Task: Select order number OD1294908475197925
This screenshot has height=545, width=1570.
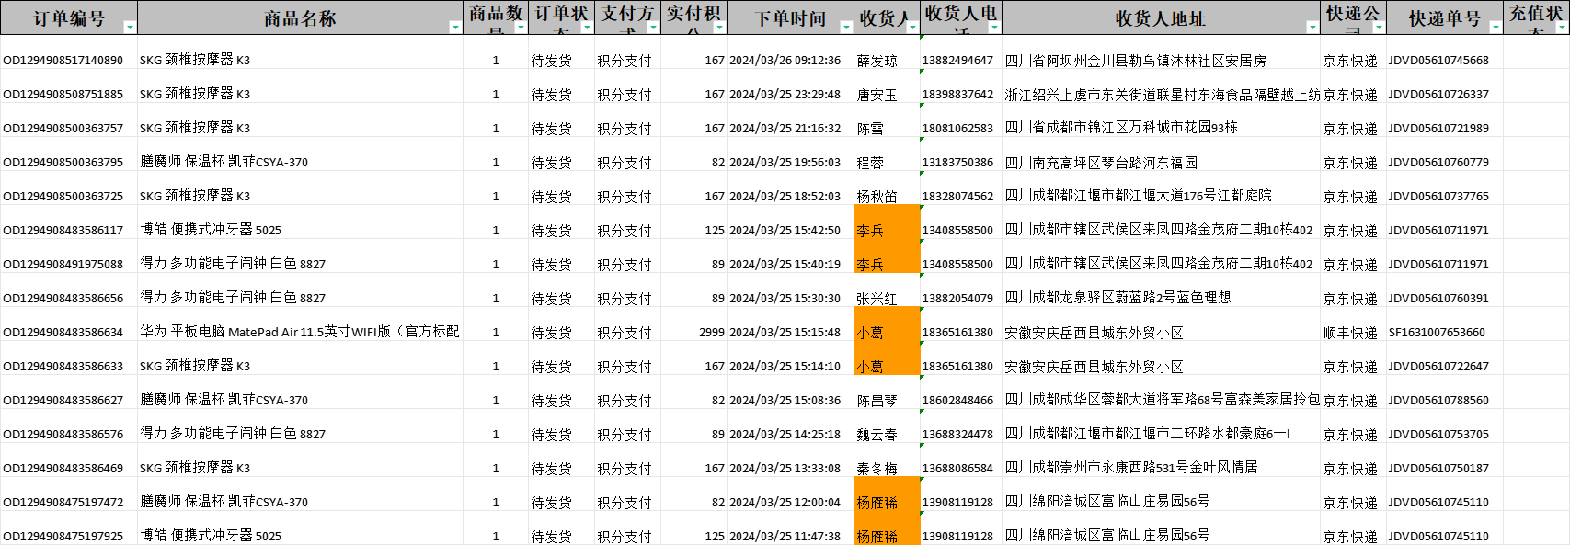Action: [63, 536]
